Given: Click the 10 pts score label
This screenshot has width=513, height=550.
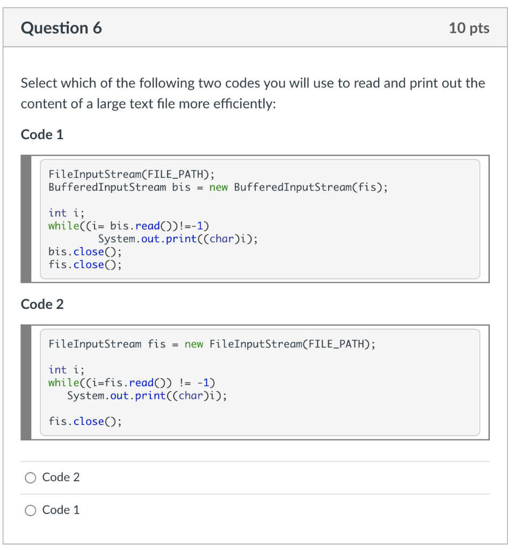Looking at the screenshot, I should click(x=469, y=28).
